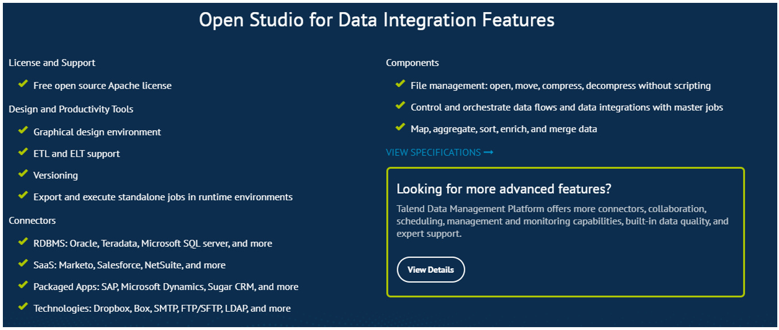Open the VIEW SPECIFICATIONS link

pos(433,152)
